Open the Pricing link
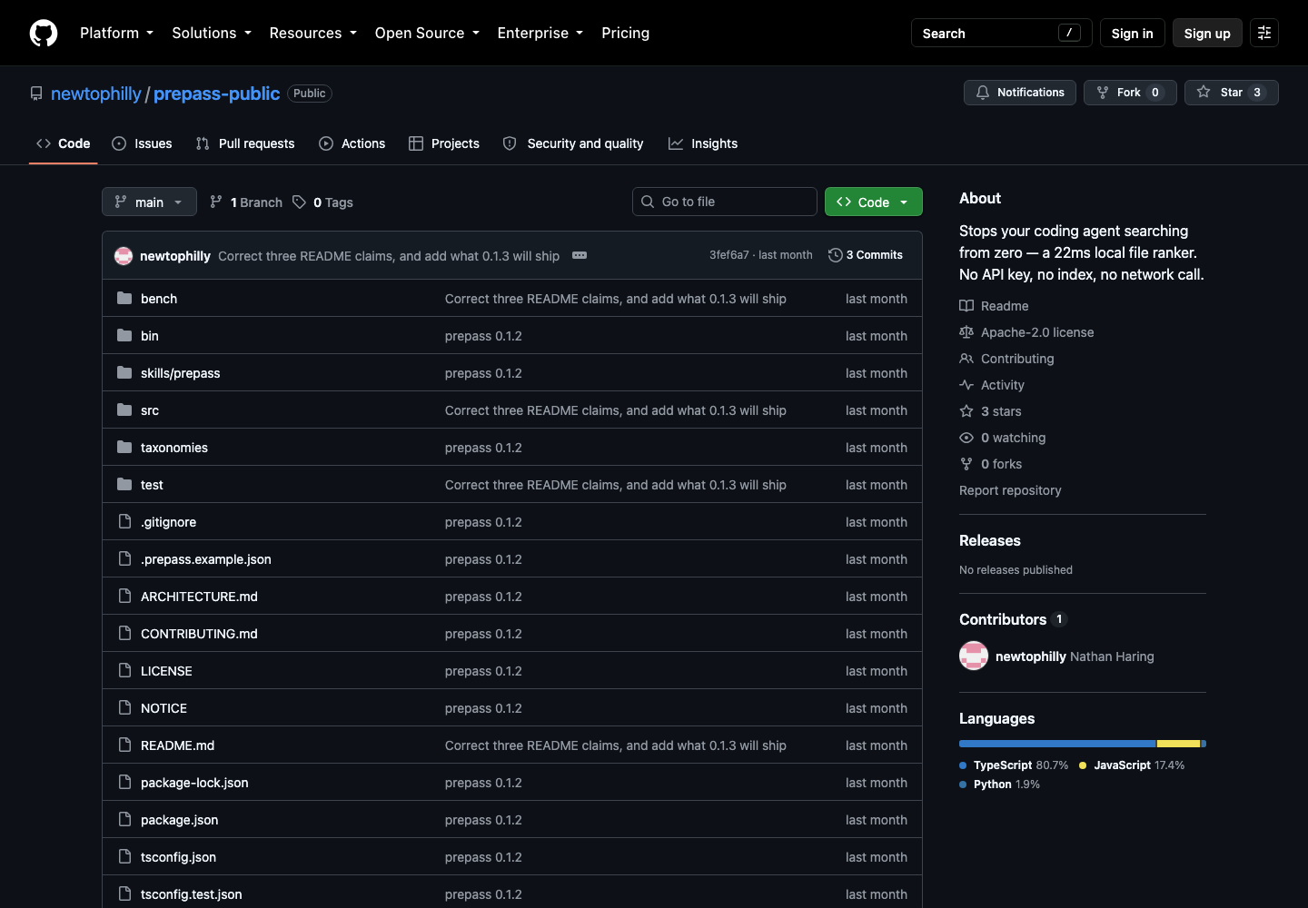Viewport: 1308px width, 908px height. coord(626,33)
